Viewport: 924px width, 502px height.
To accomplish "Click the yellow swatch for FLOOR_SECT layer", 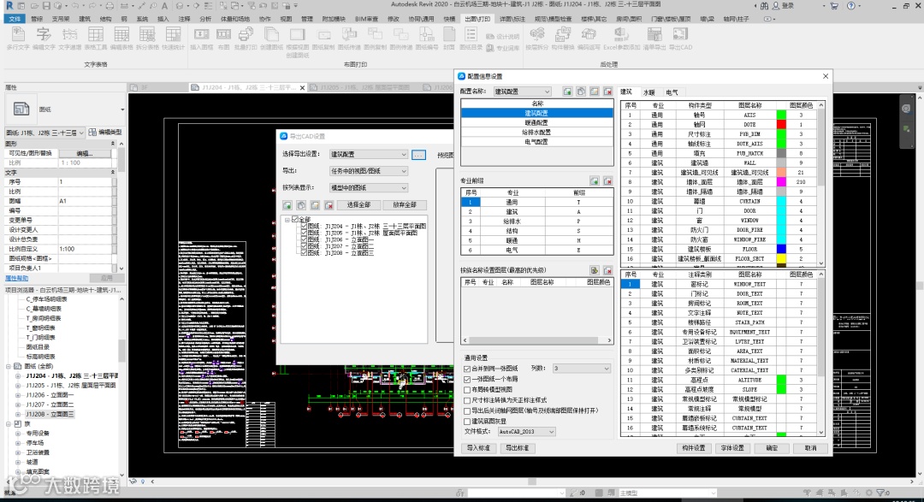I will pos(781,258).
